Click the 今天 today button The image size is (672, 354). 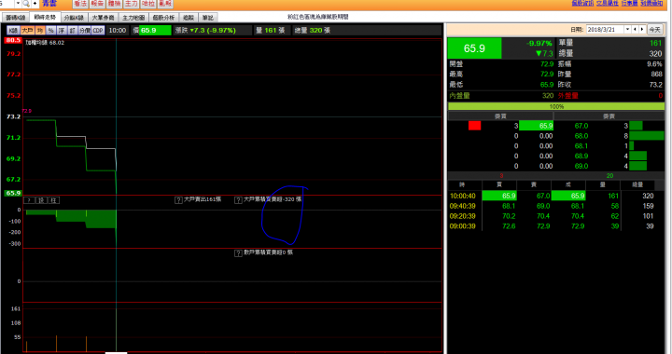point(655,30)
